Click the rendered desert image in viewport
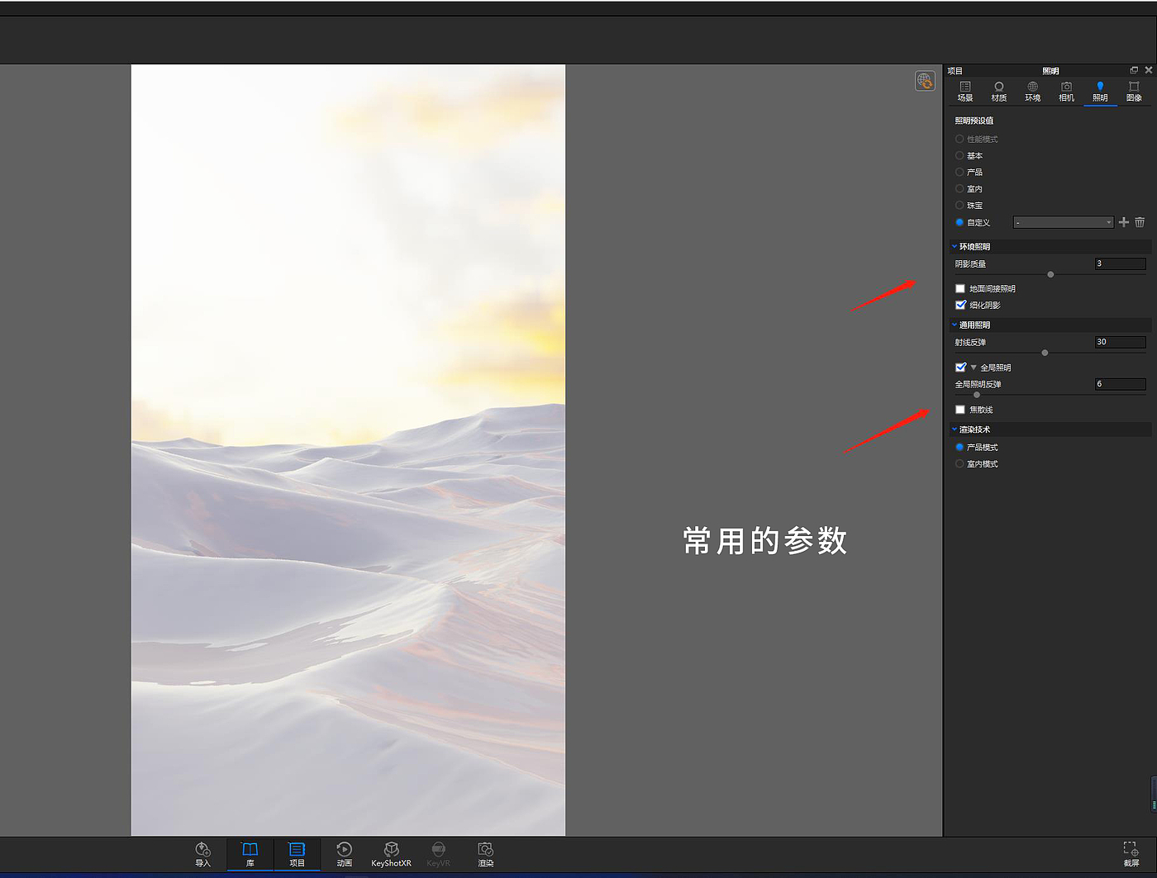The width and height of the screenshot is (1157, 878). [x=348, y=450]
